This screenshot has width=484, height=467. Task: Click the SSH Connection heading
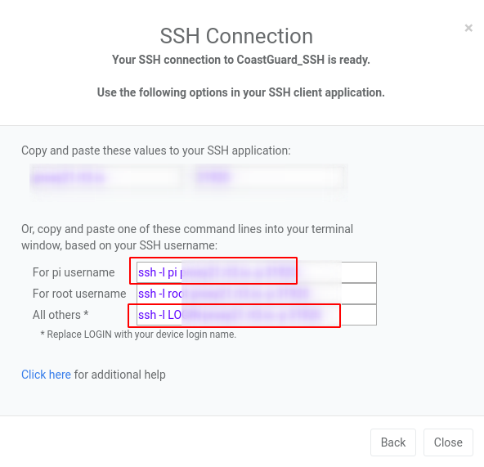236,36
